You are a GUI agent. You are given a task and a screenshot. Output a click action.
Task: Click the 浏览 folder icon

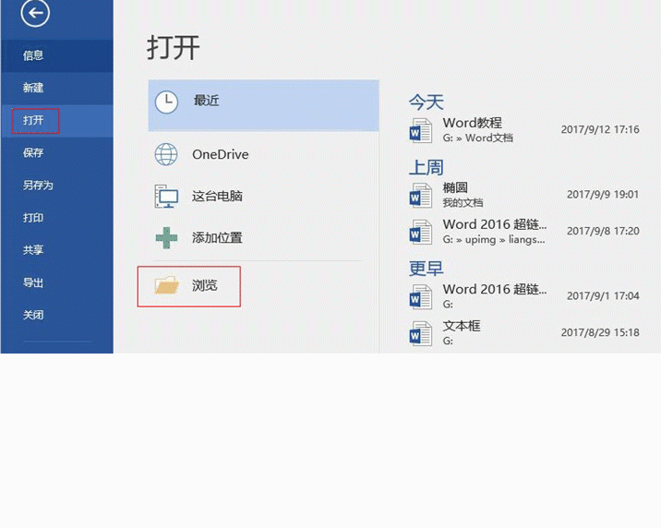[x=167, y=285]
